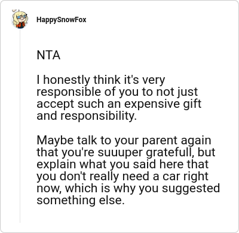Click the word "accept" in the comment

point(56,105)
